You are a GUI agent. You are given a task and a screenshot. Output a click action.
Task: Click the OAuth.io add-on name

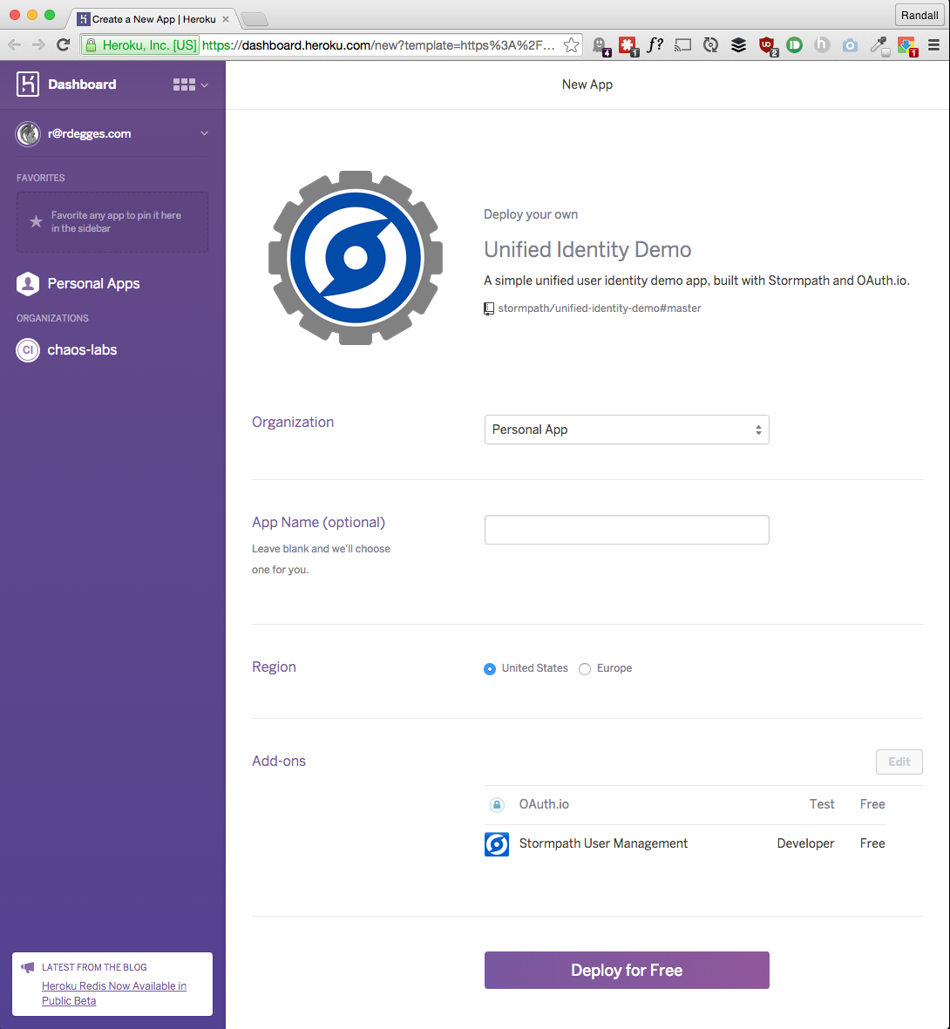click(544, 804)
